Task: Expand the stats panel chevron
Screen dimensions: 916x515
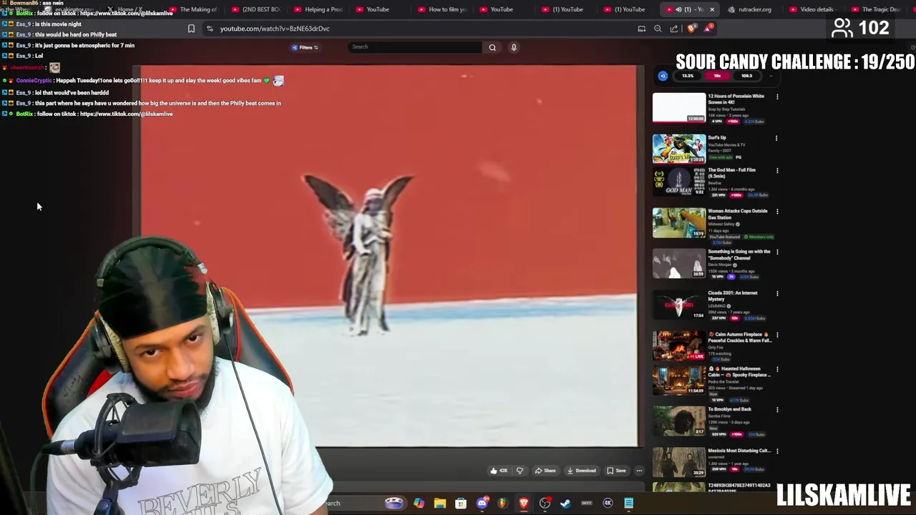Action: [771, 76]
